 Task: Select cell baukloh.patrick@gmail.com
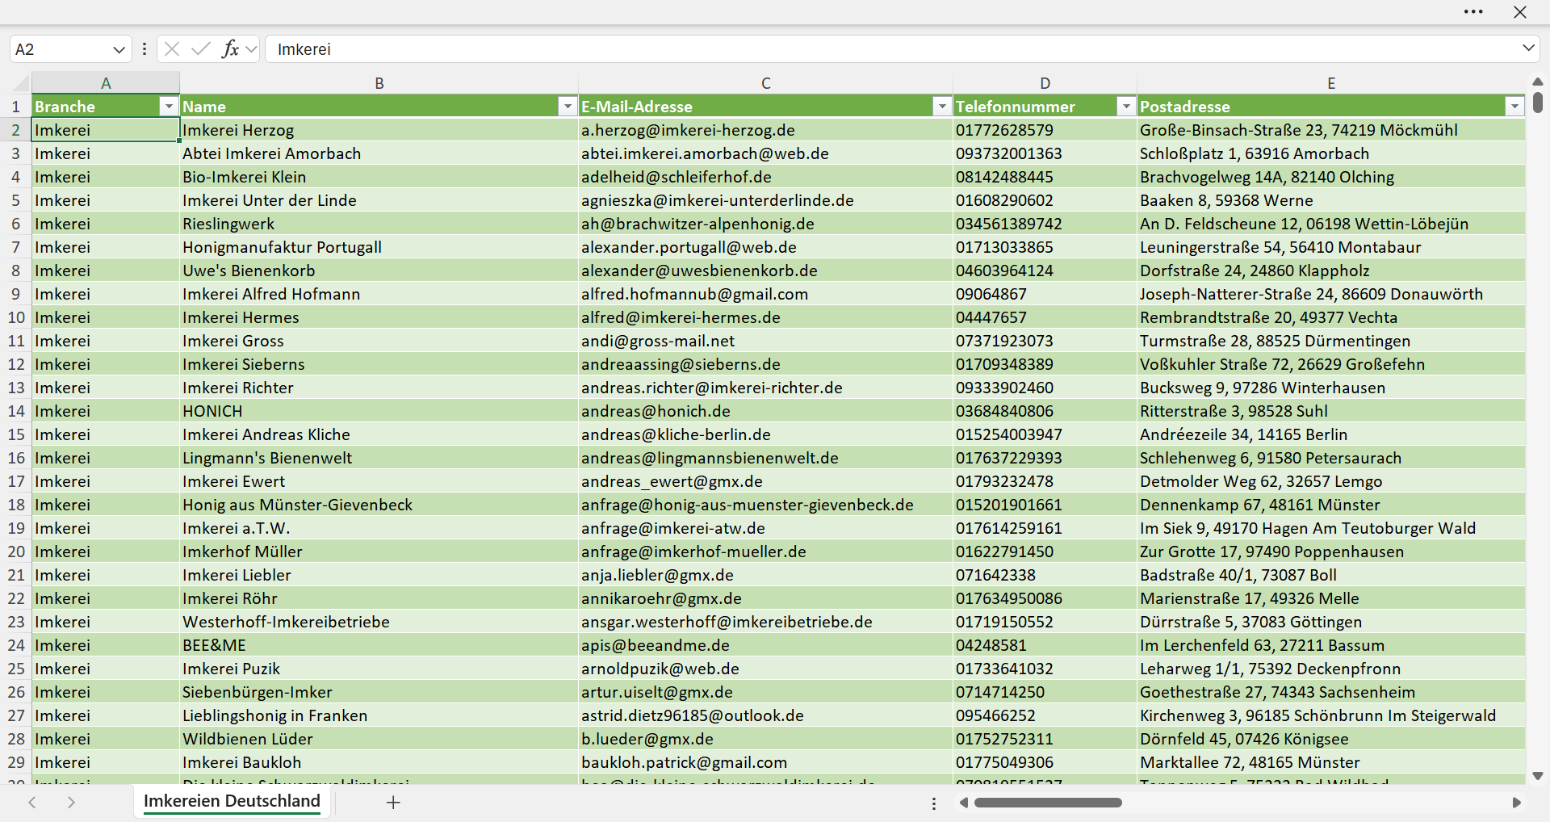click(765, 762)
